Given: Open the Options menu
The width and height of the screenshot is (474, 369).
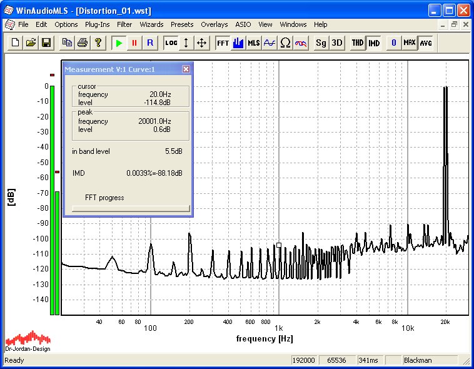Looking at the screenshot, I should pyautogui.click(x=66, y=24).
